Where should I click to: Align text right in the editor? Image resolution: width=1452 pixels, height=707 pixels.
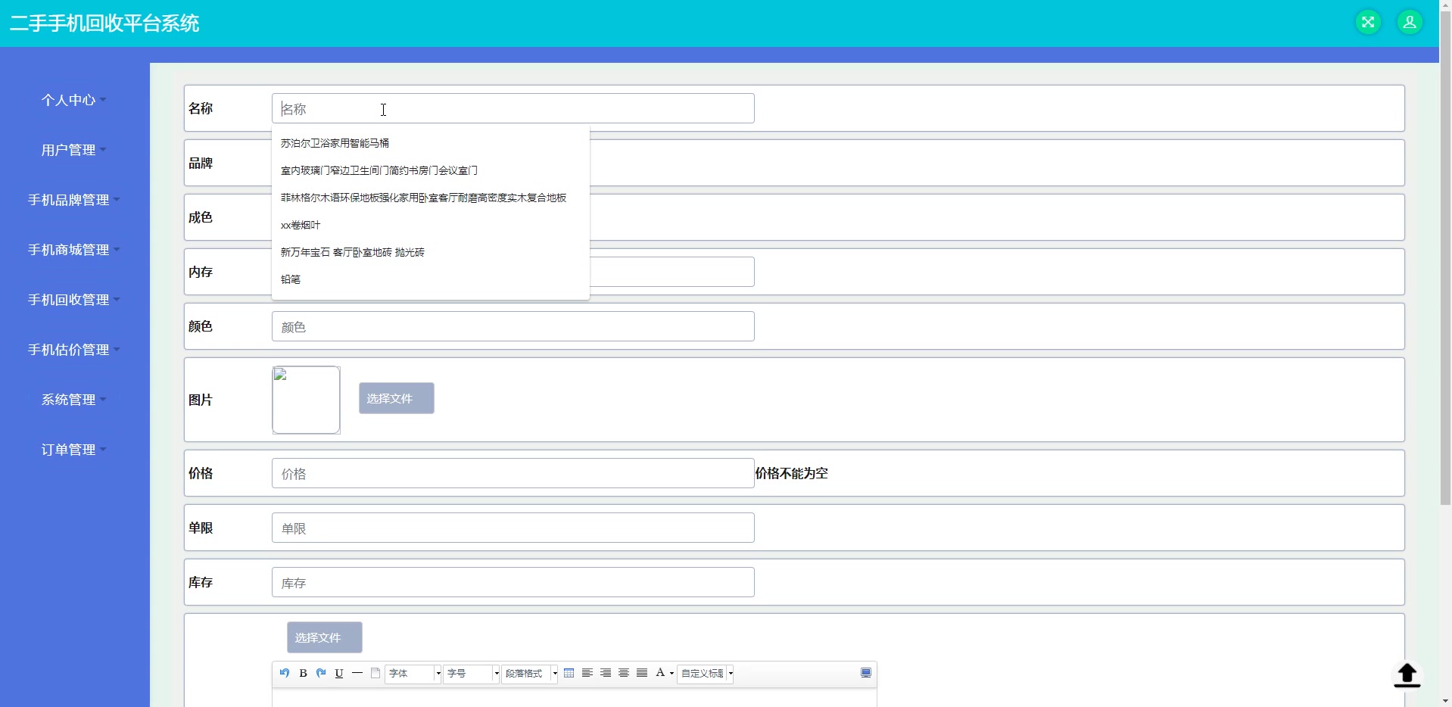606,673
